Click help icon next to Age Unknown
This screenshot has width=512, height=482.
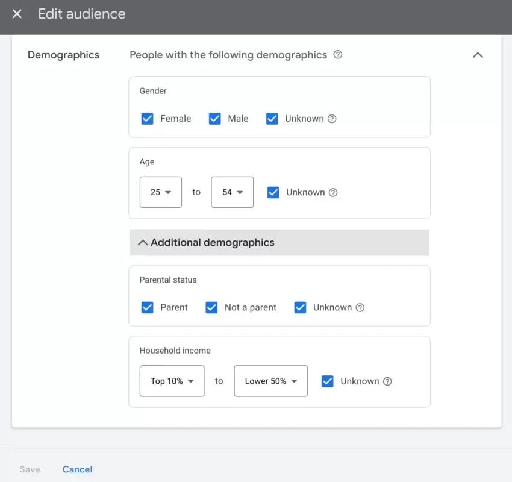(333, 193)
